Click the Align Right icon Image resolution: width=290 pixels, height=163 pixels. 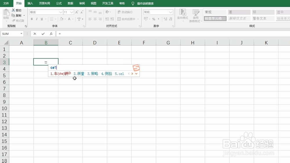coord(100,19)
